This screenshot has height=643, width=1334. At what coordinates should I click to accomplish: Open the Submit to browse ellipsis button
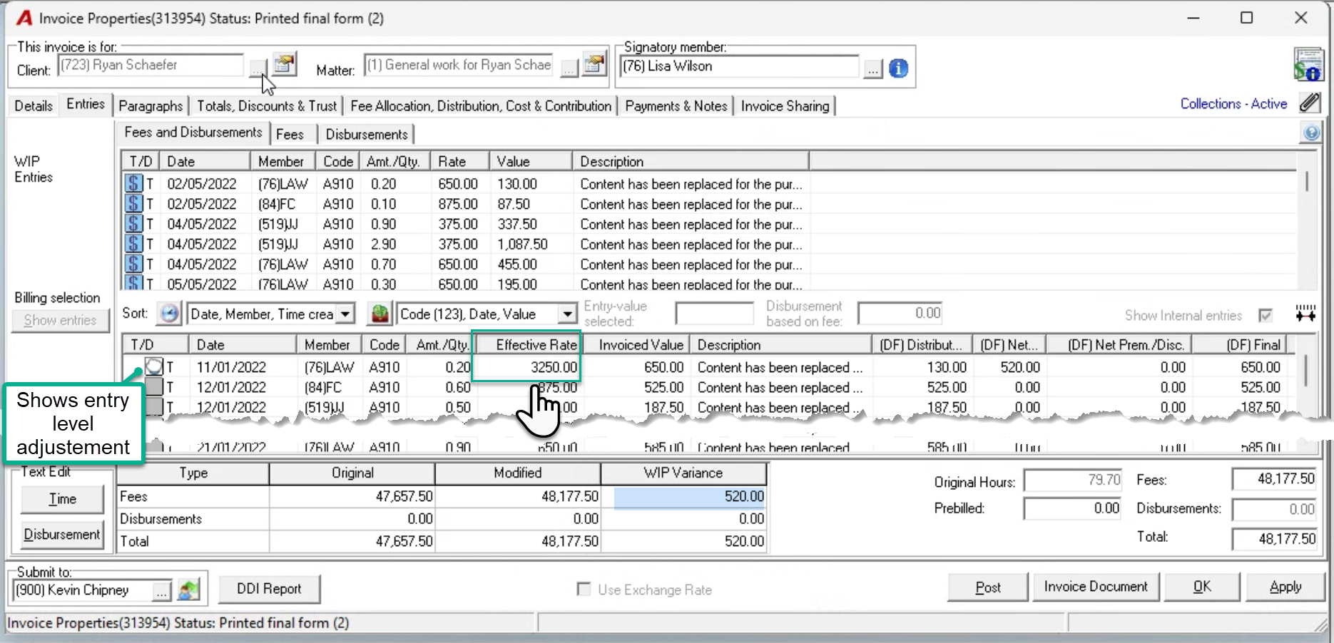162,591
